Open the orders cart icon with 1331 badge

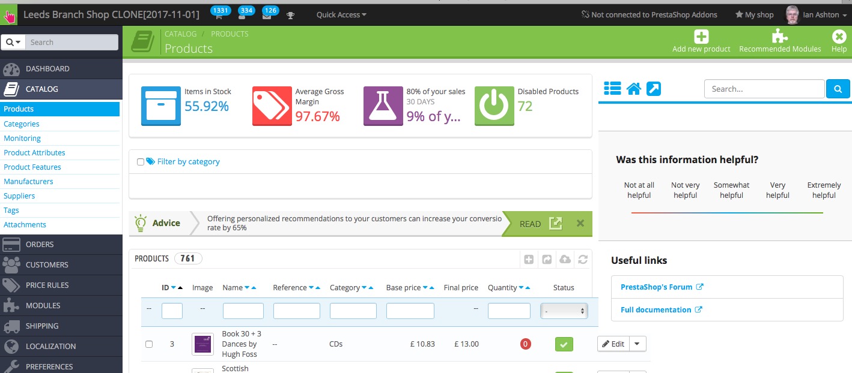(219, 16)
